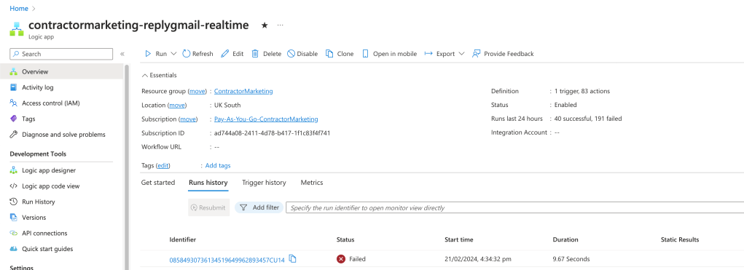
Task: Click the Diagnose wrench icon
Action: pos(14,135)
